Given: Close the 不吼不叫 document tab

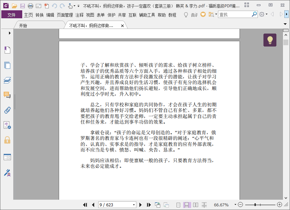Looking at the screenshot, I should click(122, 26).
